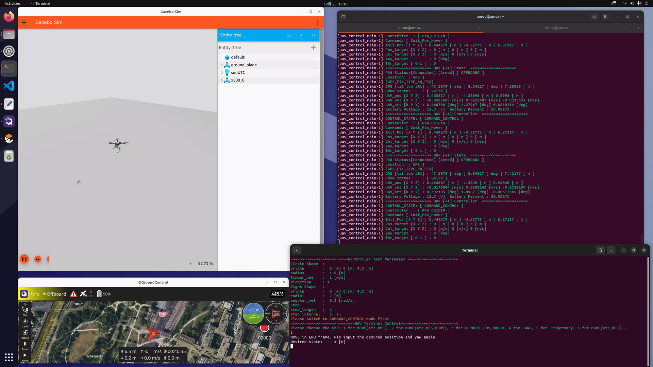Trigger Return to launch

pos(25,334)
